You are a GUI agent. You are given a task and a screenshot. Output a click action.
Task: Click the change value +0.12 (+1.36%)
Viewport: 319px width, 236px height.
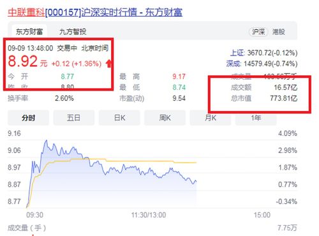click(77, 64)
